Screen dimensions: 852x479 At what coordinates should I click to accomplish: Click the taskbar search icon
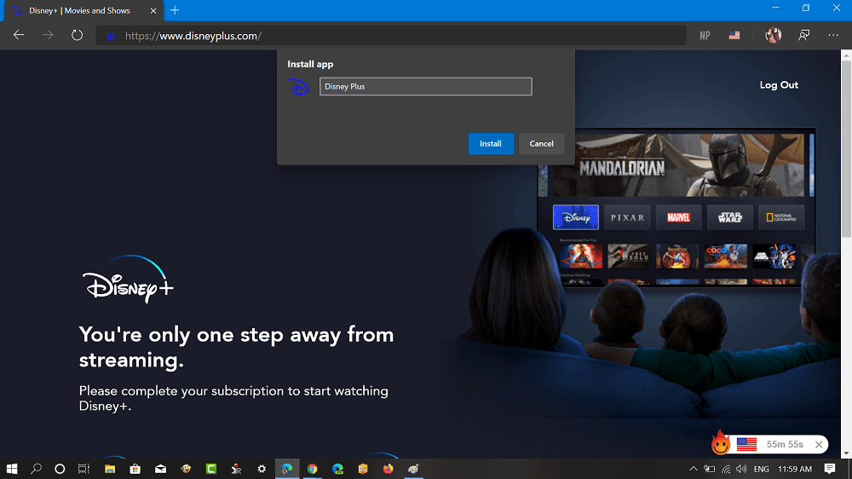pyautogui.click(x=36, y=469)
